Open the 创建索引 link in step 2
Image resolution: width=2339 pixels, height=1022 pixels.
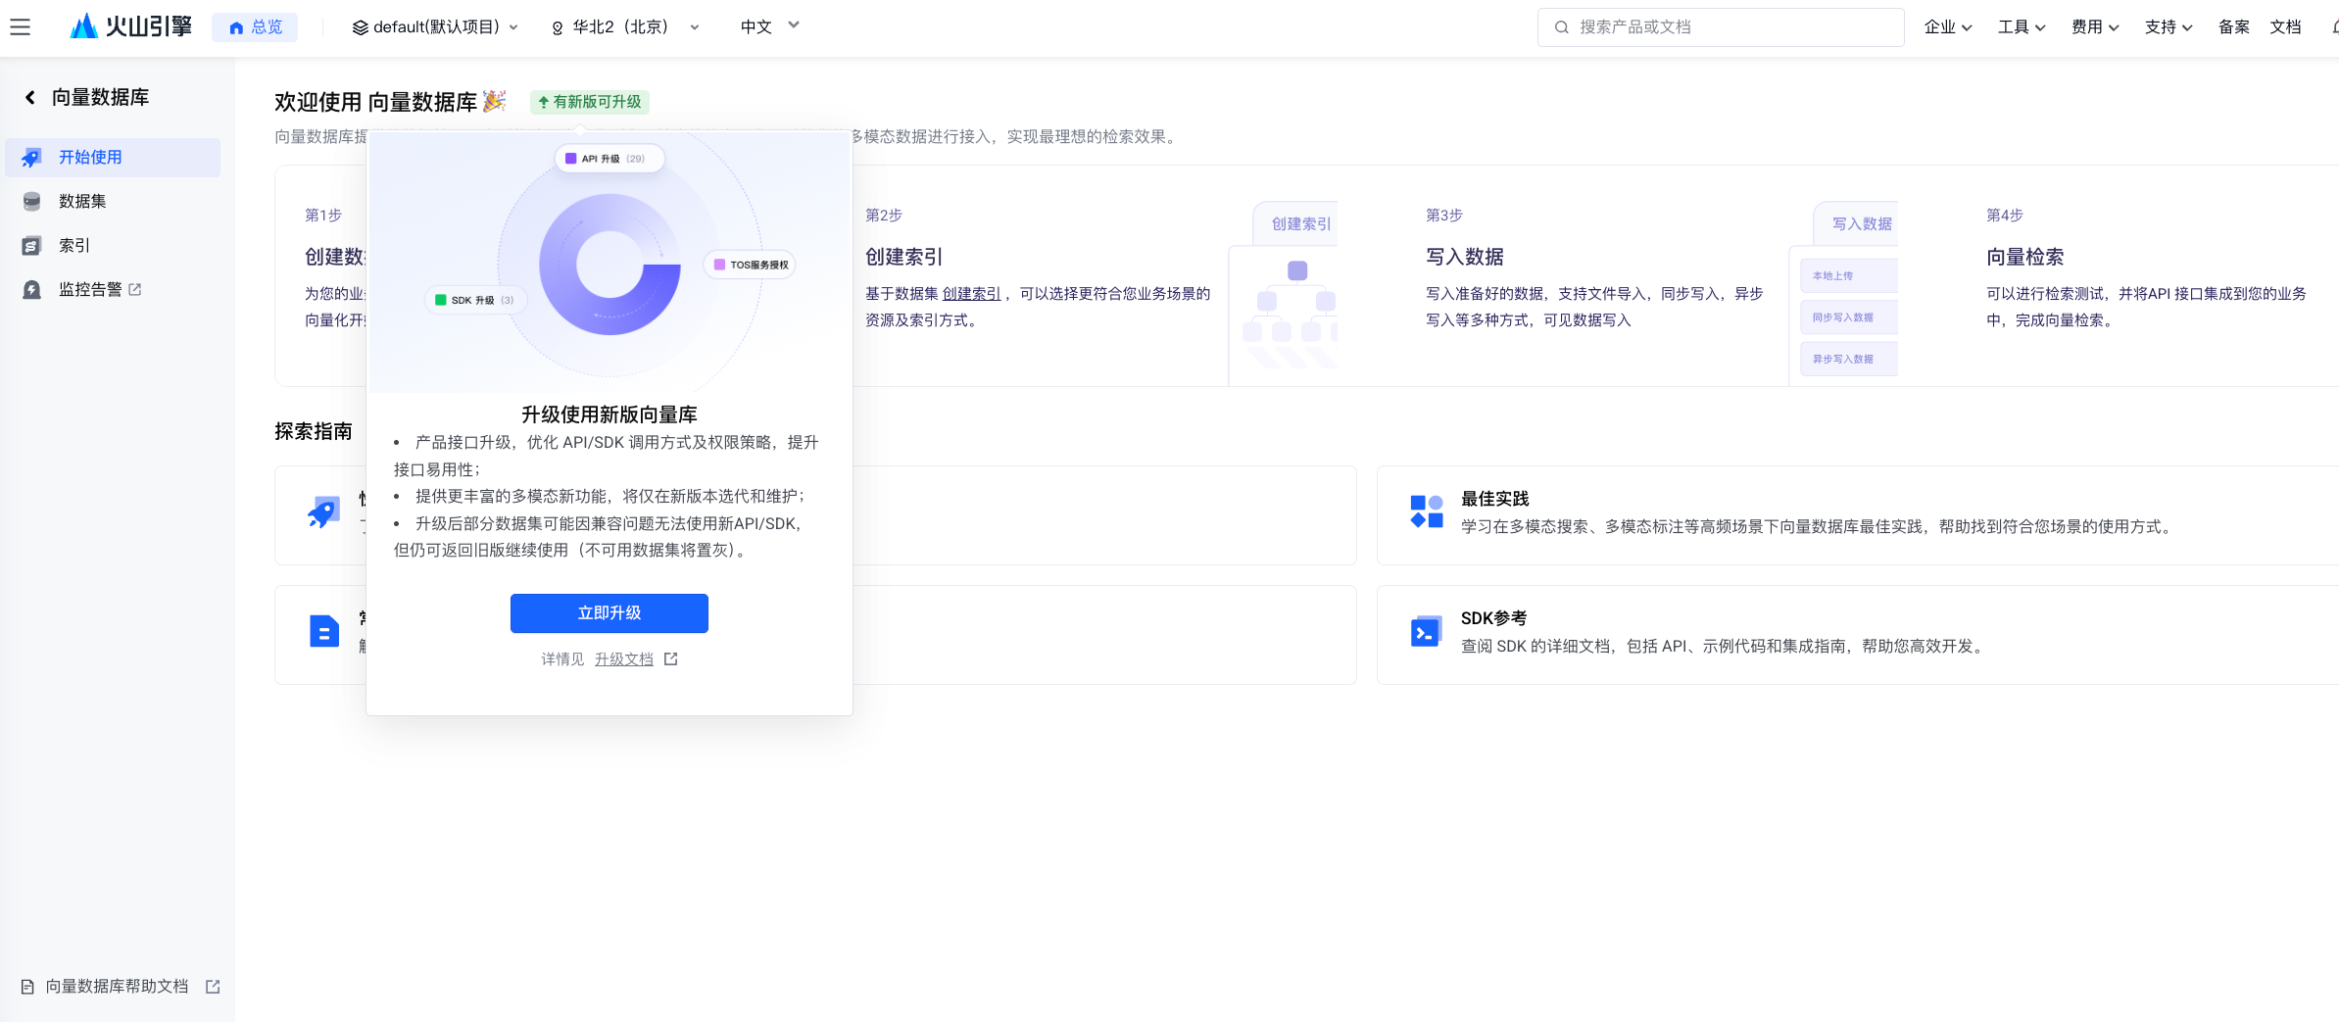(972, 294)
